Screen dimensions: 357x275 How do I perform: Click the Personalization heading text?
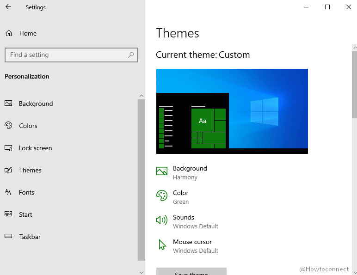(27, 76)
